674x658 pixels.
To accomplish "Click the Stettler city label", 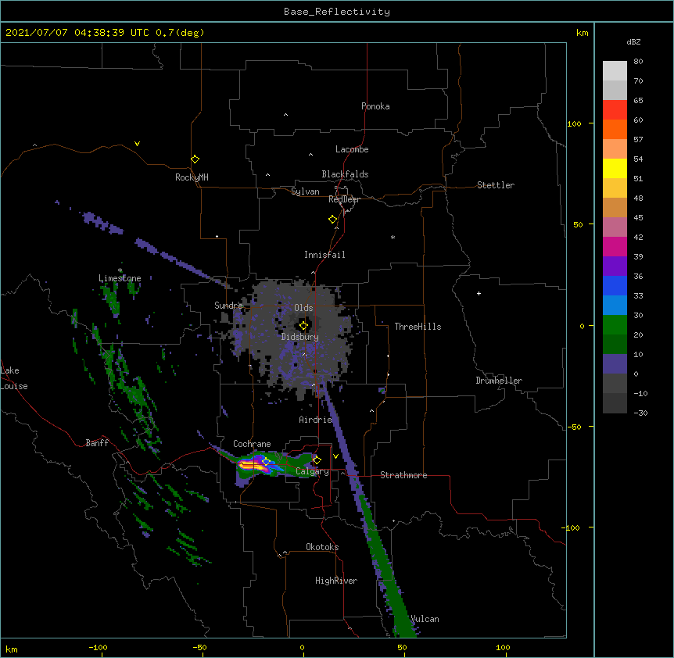I will click(x=496, y=185).
